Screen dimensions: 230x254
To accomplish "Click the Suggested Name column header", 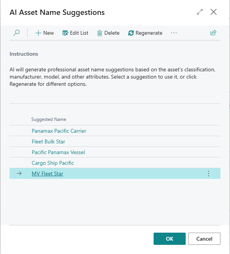I will click(x=49, y=119).
